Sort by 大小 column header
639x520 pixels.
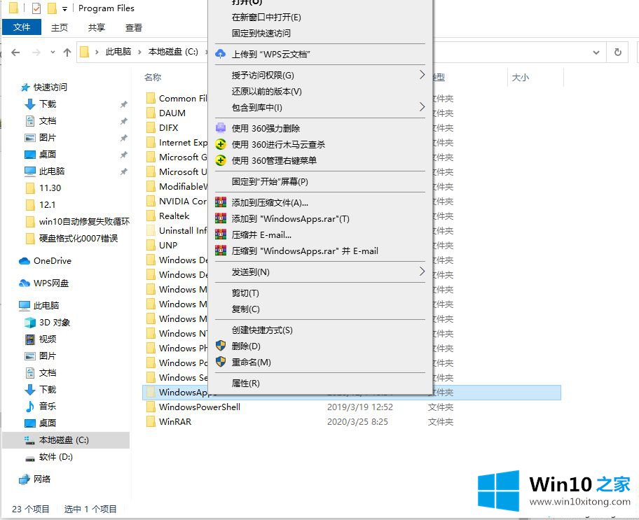pos(521,78)
